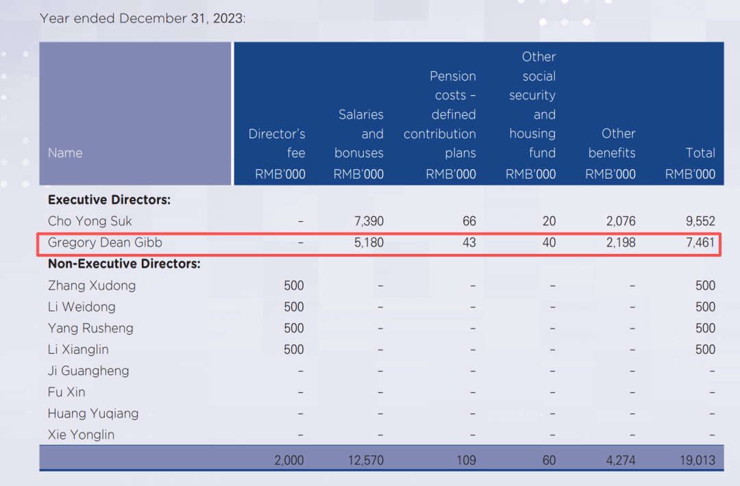Click the 'Year ended December 31, 2023' heading

[x=143, y=18]
